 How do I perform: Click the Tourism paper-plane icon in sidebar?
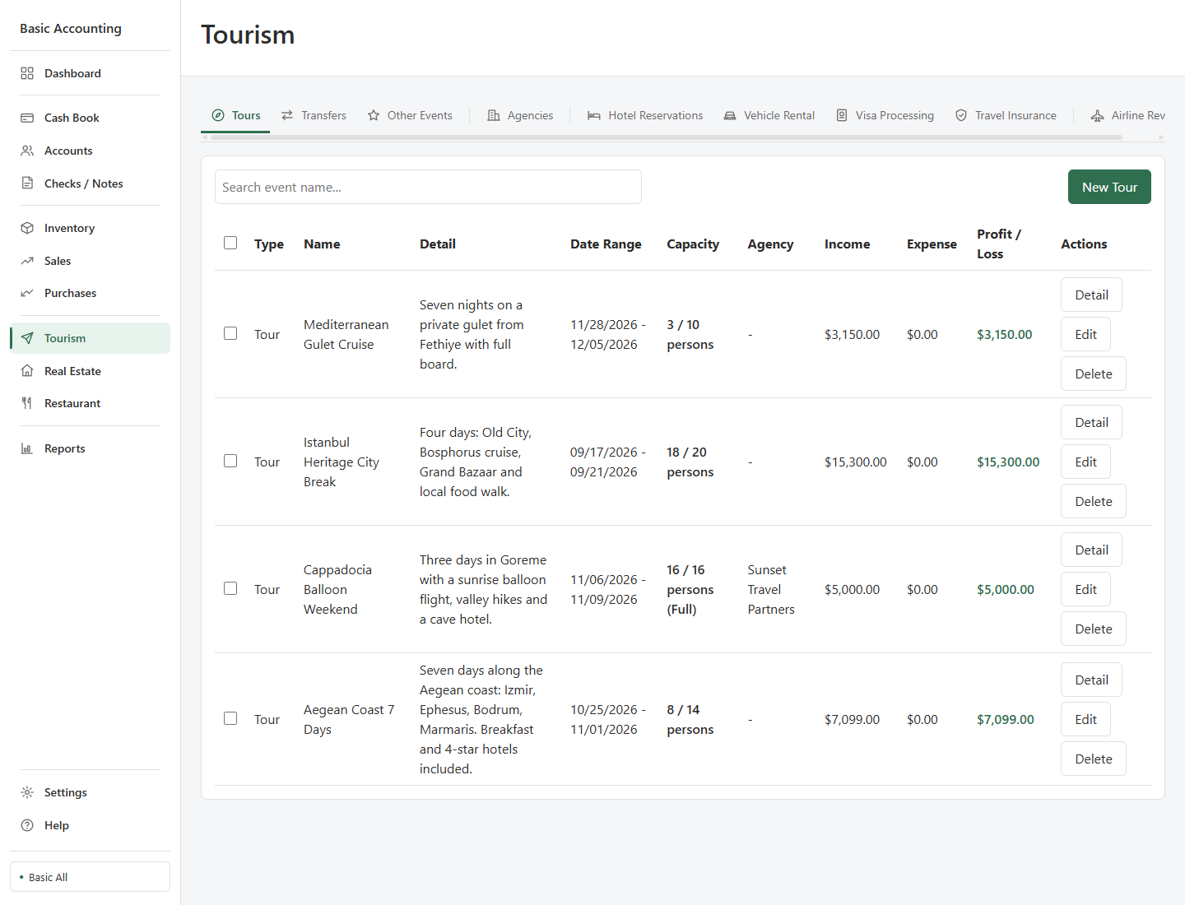pyautogui.click(x=27, y=338)
